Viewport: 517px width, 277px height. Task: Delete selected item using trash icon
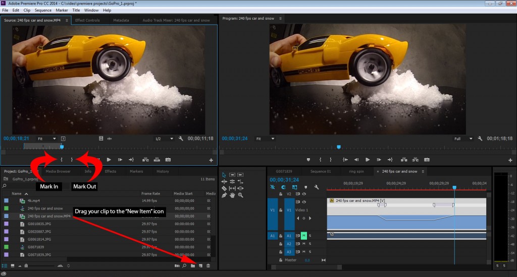pyautogui.click(x=208, y=265)
